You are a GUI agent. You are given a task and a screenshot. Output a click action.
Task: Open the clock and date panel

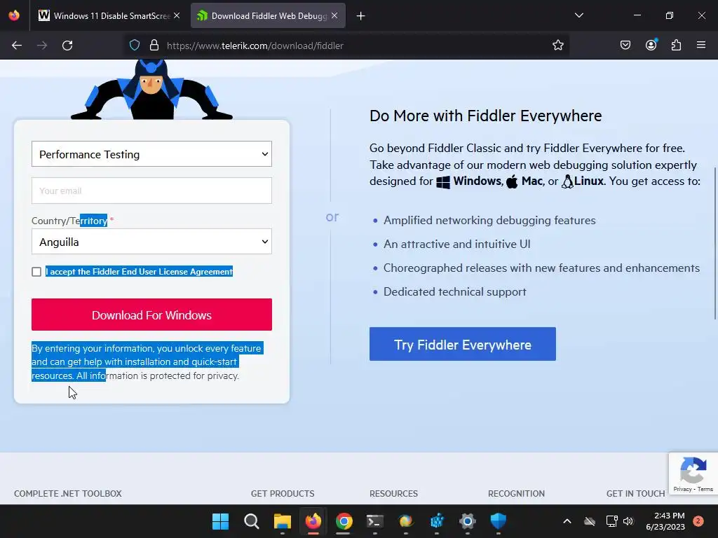pyautogui.click(x=665, y=521)
